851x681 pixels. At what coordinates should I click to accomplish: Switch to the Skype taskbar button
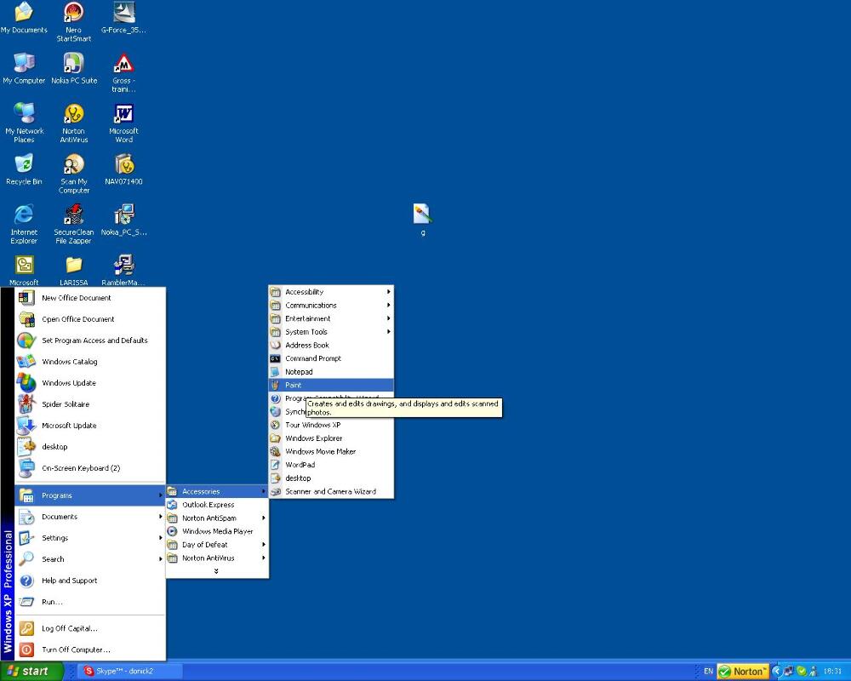coord(129,672)
